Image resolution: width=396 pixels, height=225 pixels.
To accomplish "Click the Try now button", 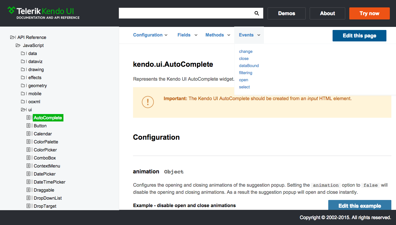I will click(369, 13).
